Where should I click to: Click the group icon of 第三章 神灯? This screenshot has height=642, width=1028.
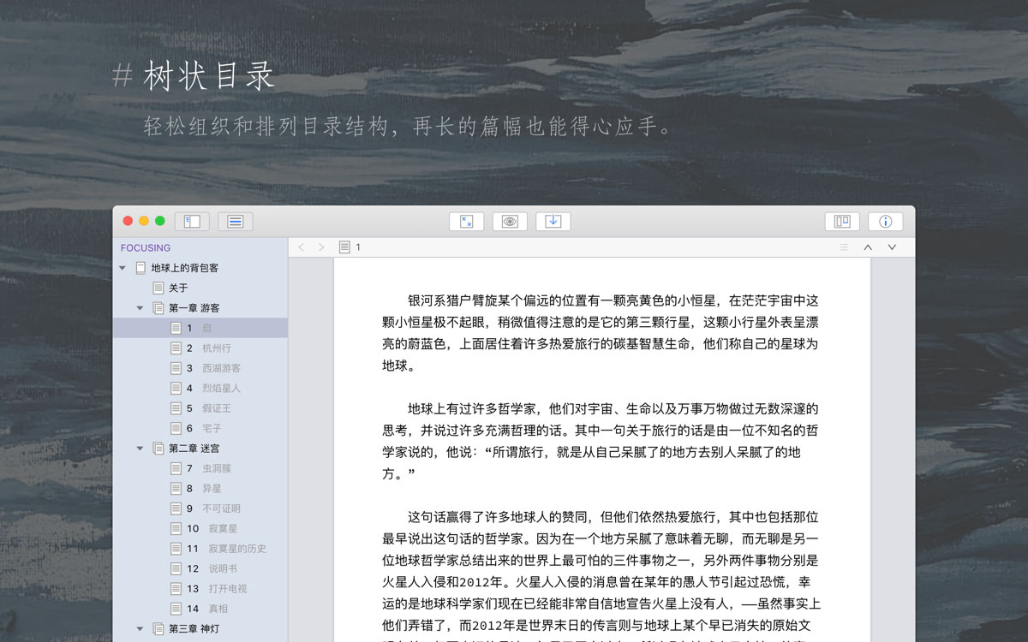pos(158,629)
